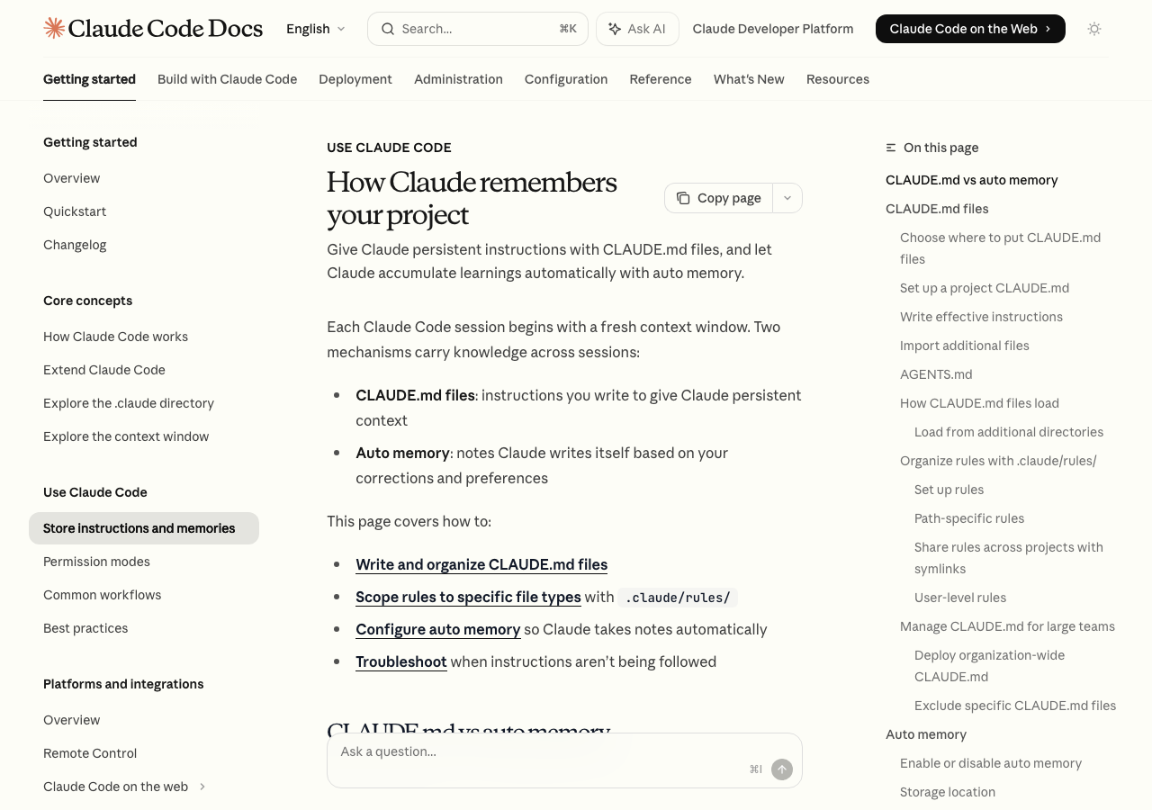Switch to the Build with Claude Code tab
The image size is (1152, 810).
pos(227,79)
